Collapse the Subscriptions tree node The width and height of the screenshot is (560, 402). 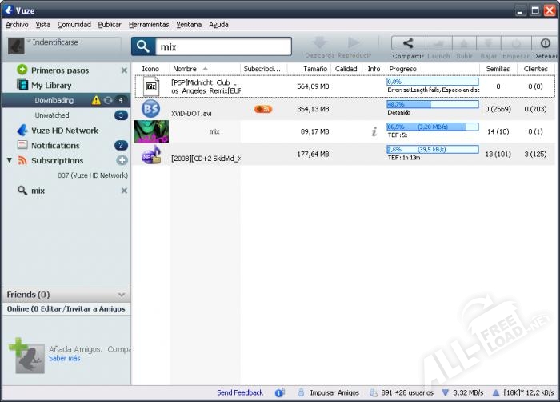10,160
